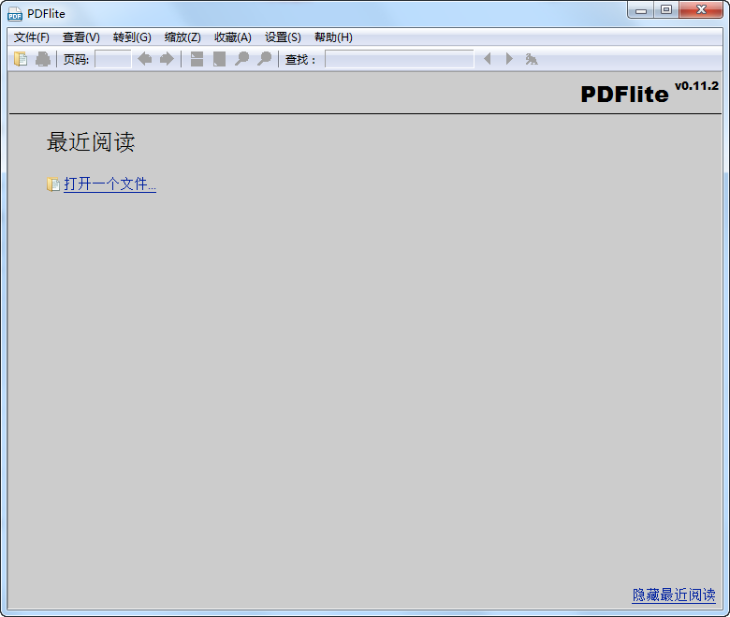Screen dimensions: 730x617
Task: Open the 查看(V) menu
Action: click(x=81, y=37)
